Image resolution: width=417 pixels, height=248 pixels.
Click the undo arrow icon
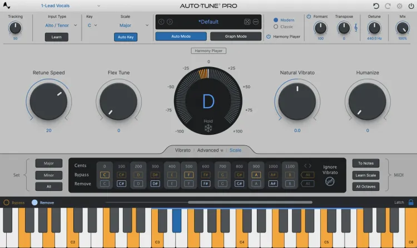376,6
